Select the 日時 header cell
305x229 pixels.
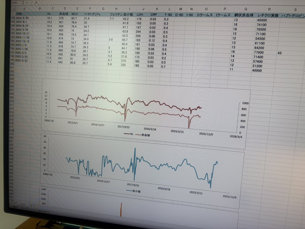(x=24, y=13)
